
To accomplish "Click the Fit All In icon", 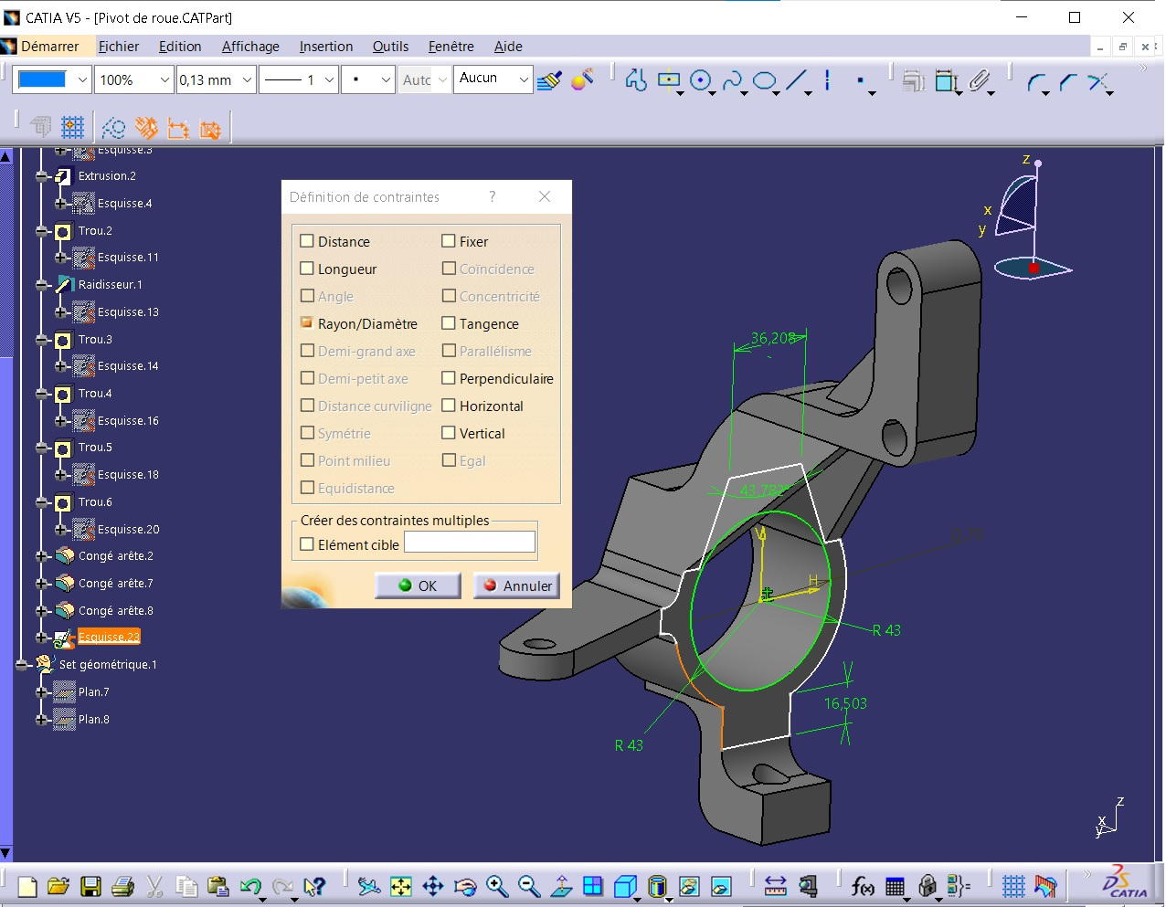I will (x=401, y=886).
